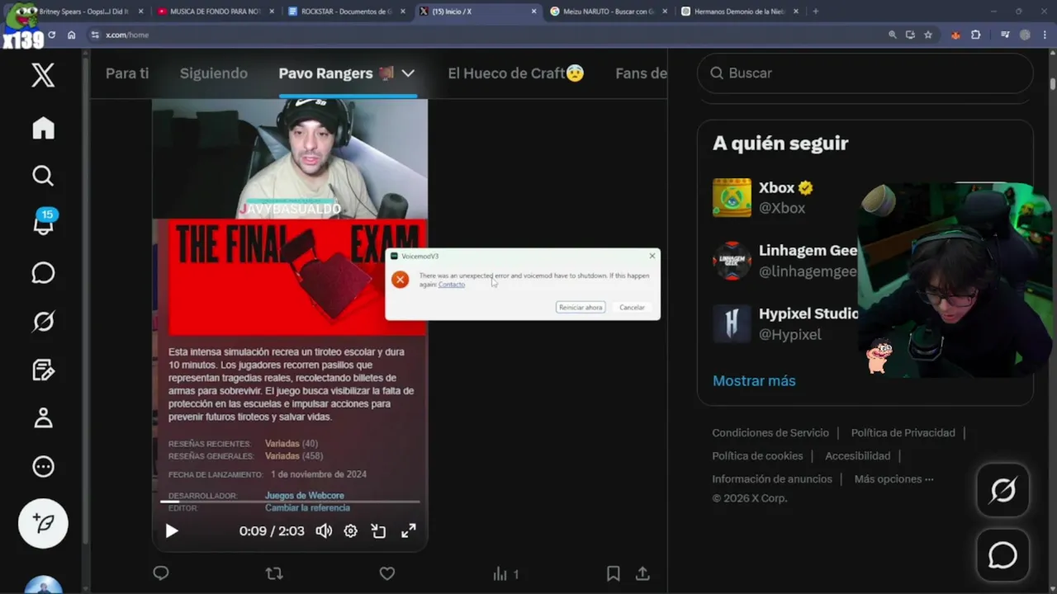View post analytics bar-chart icon
Viewport: 1057px width, 594px height.
(x=505, y=573)
